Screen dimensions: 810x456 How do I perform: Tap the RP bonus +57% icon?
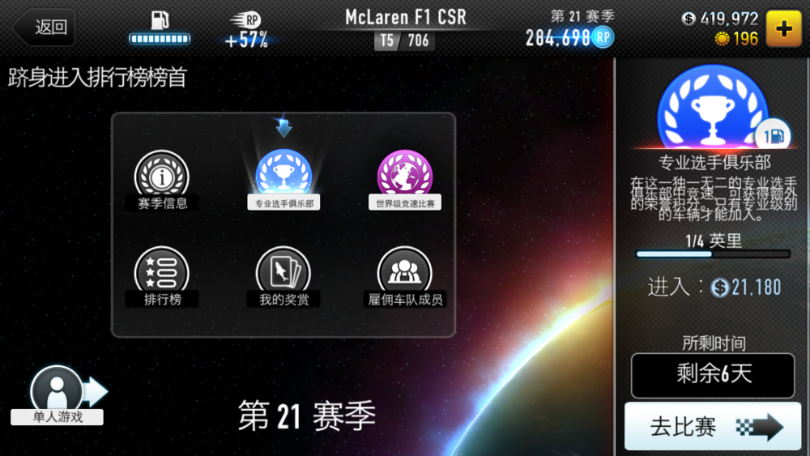[247, 31]
